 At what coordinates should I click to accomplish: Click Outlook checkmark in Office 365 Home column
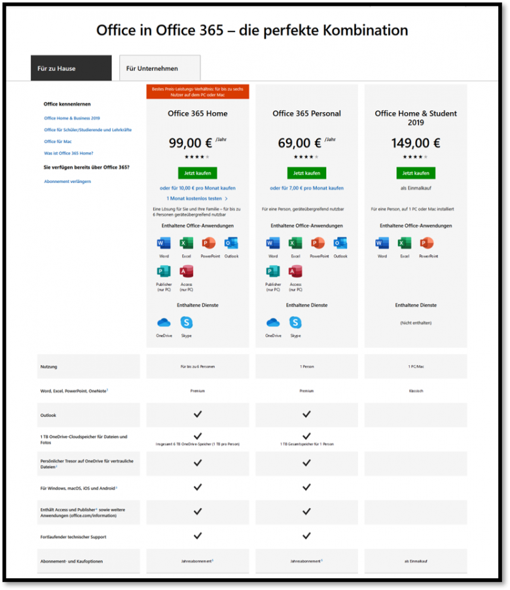[198, 414]
